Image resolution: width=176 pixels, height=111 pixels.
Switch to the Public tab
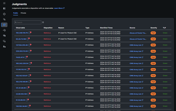click(16, 13)
